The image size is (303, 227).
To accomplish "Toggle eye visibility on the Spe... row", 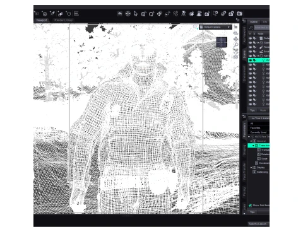I will tap(250, 43).
